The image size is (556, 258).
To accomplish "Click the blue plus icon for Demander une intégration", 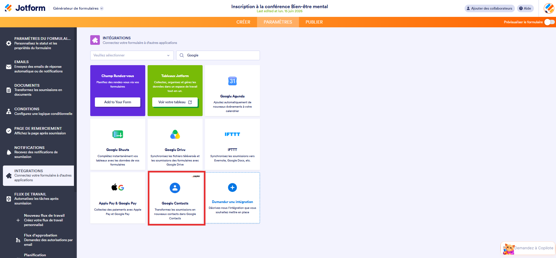I will coord(232,188).
